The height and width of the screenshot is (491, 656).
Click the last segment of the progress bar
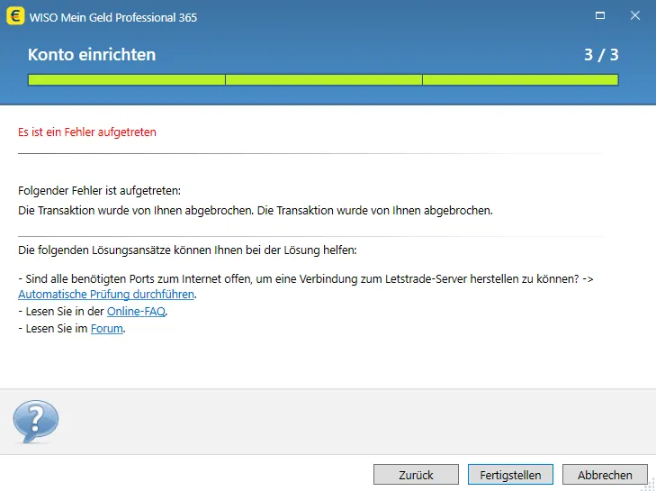(x=520, y=80)
